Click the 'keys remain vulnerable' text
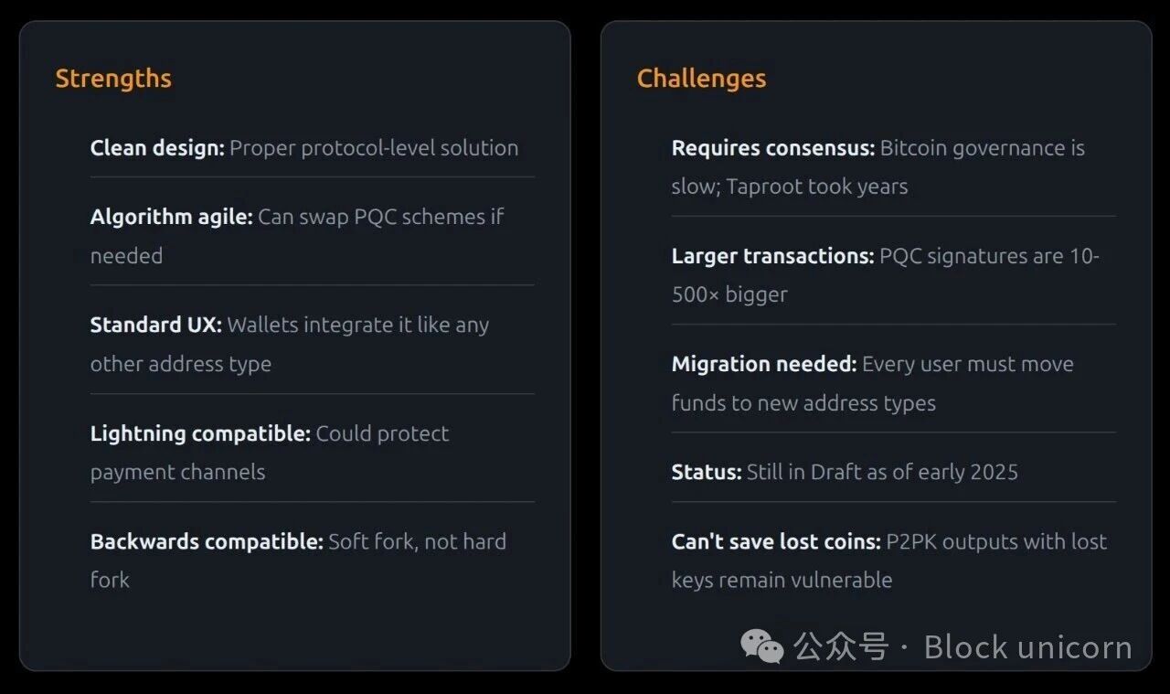The height and width of the screenshot is (694, 1170). [782, 580]
